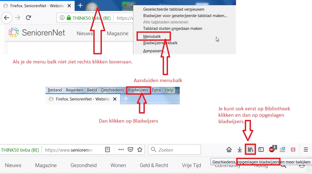
Task: Open the Bladwijzers menu in the menu bar
Action: [x=138, y=90]
